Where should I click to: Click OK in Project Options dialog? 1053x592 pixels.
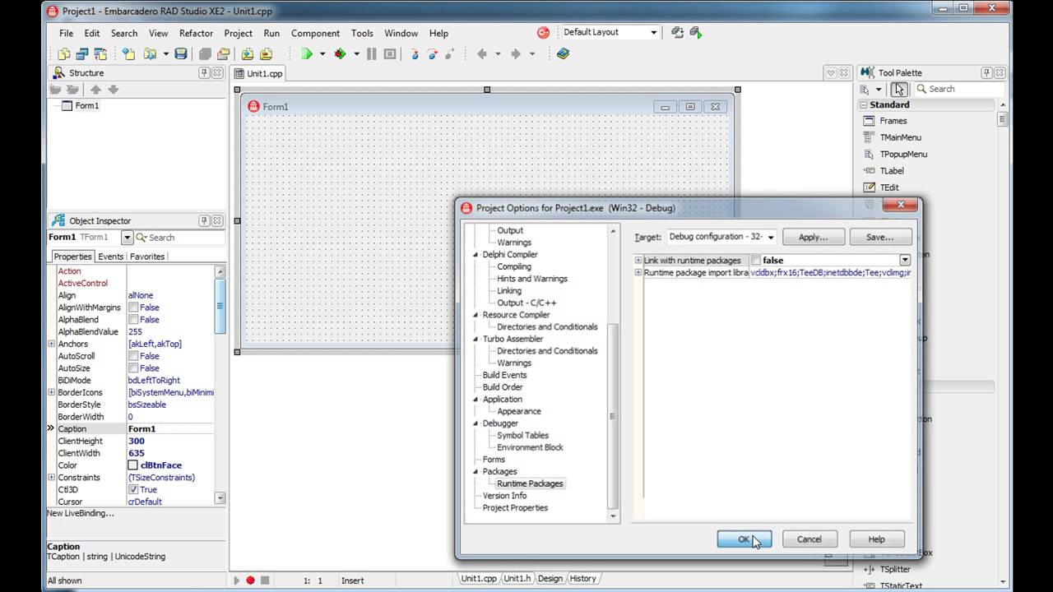(744, 539)
